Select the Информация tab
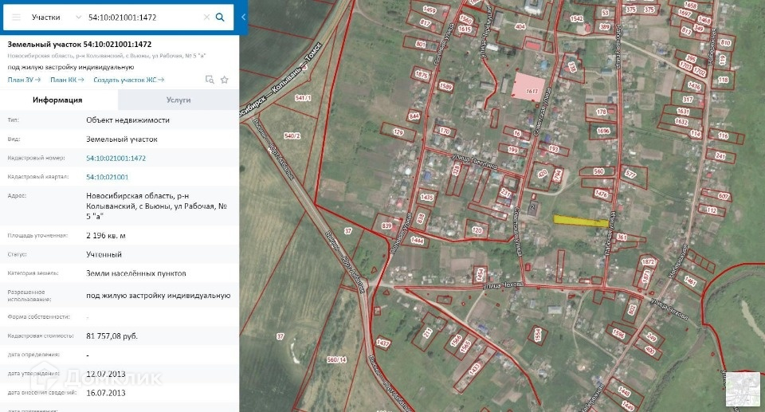This screenshot has width=765, height=412. [57, 100]
